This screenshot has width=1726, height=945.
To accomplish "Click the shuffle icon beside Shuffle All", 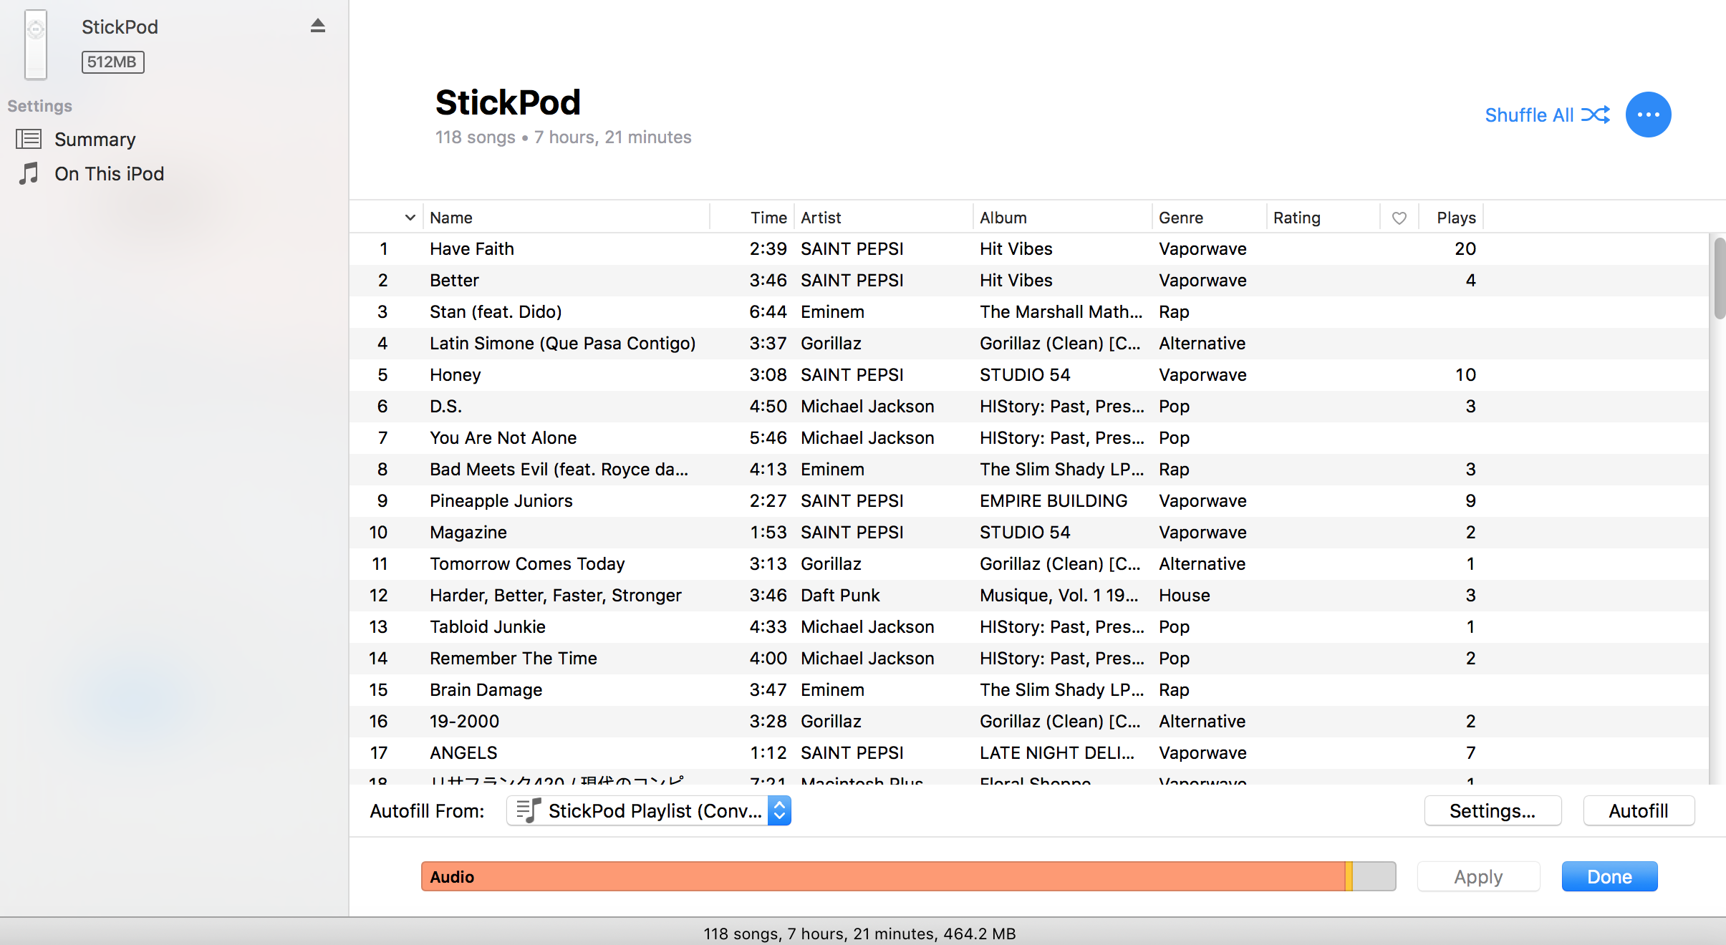I will [x=1596, y=114].
